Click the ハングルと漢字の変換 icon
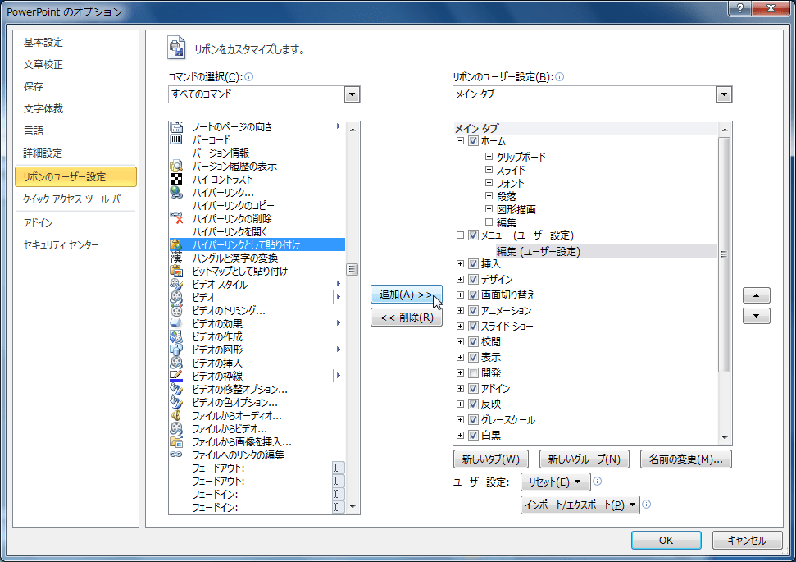 coord(176,258)
